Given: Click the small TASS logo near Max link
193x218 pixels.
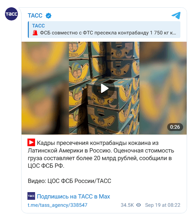Looking at the screenshot, I should click(x=31, y=196).
